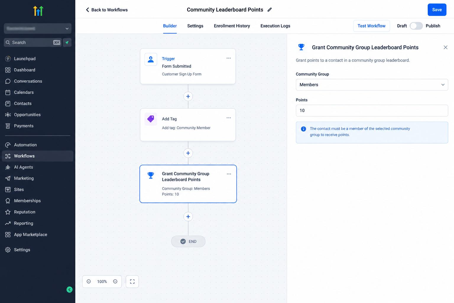The height and width of the screenshot is (303, 454).
Task: Click the trophy icon on the leaderboard card
Action: 151,175
